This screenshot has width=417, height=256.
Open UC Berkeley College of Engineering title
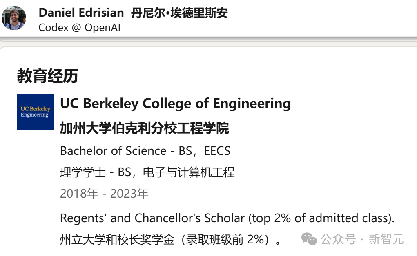click(175, 104)
